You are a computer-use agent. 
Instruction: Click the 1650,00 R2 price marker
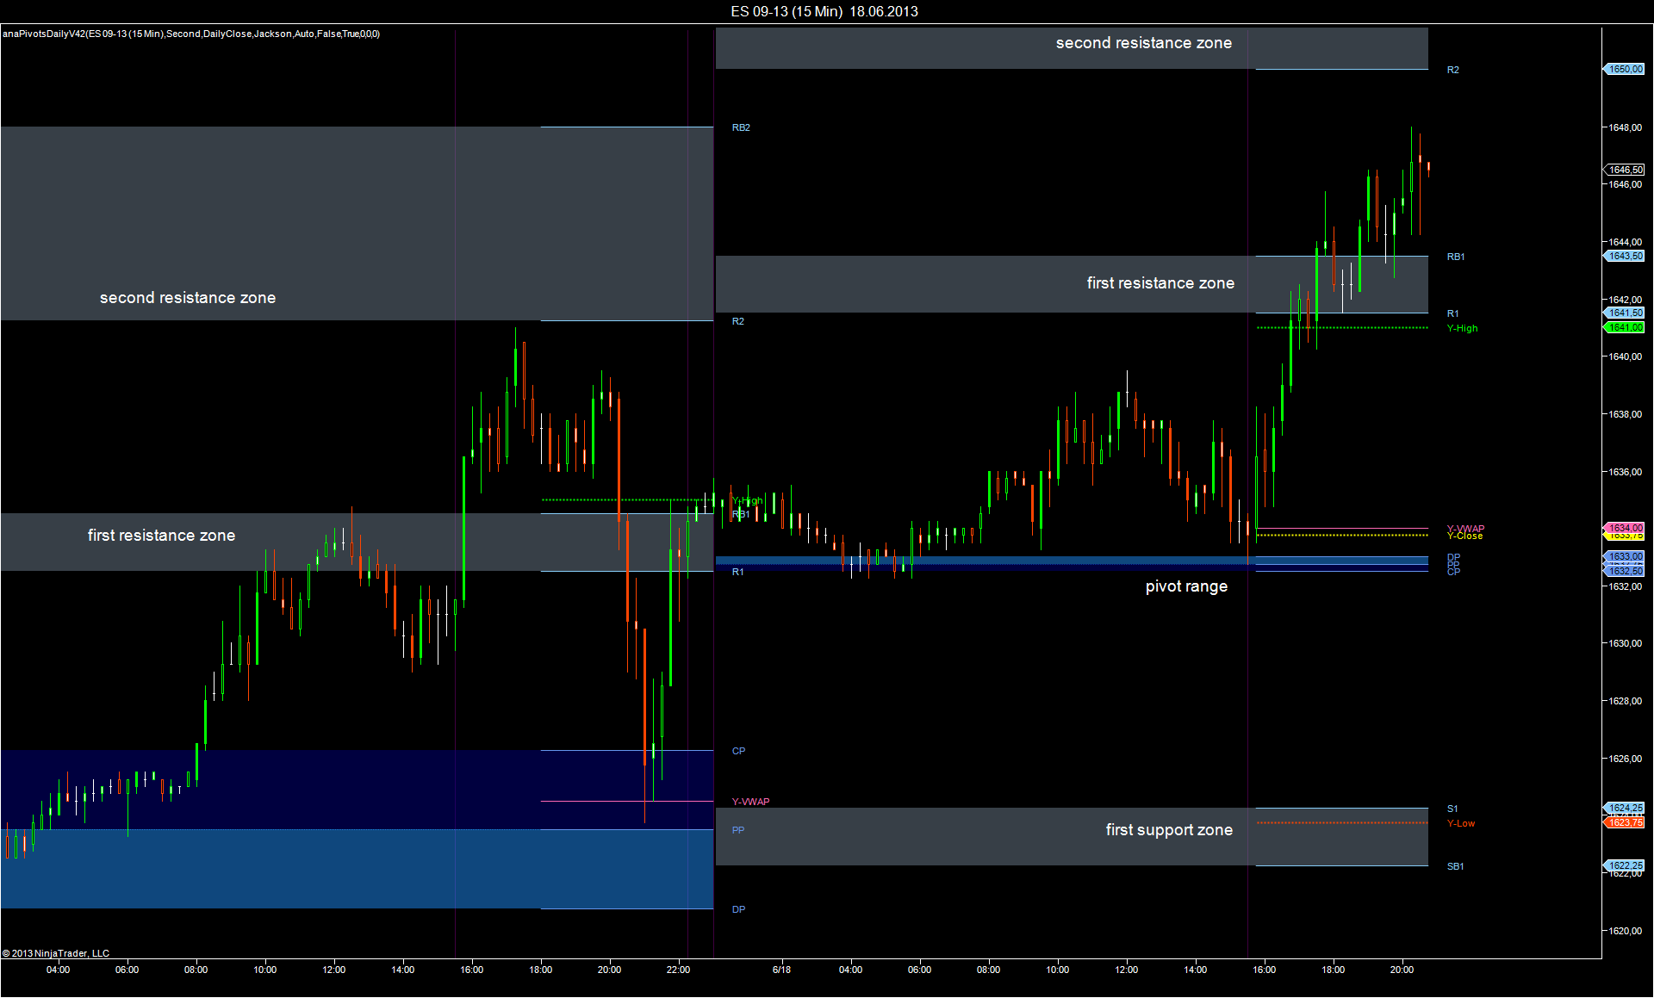pos(1625,69)
